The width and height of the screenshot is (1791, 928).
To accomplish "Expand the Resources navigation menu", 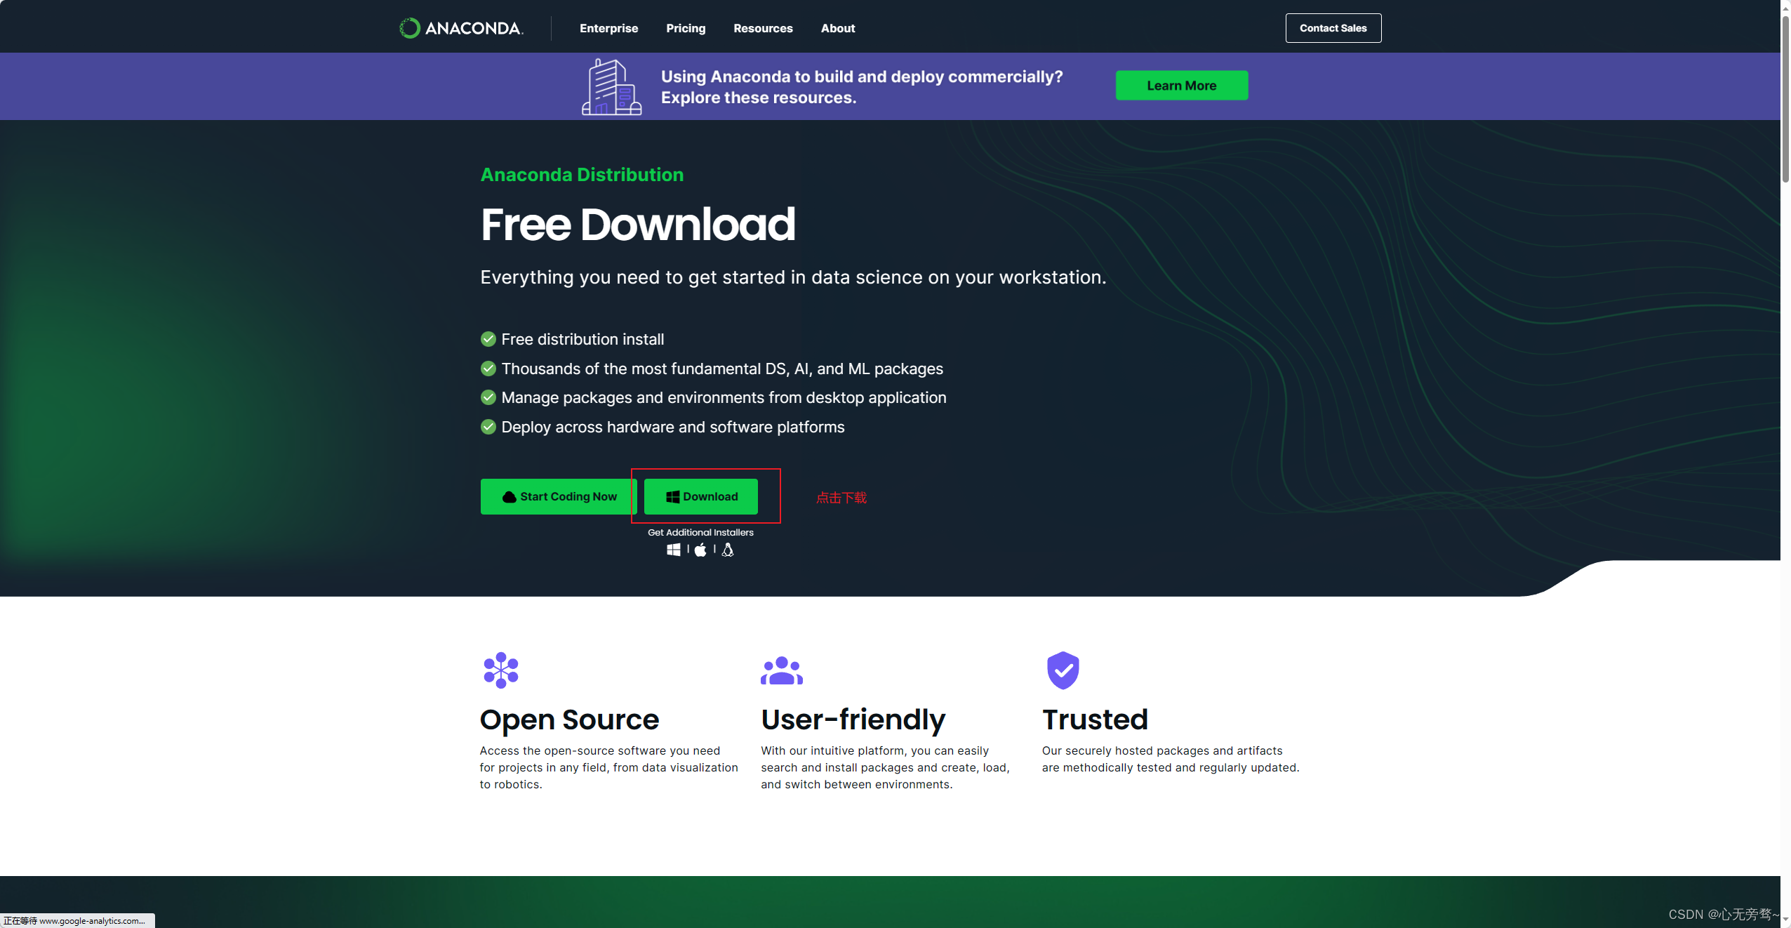I will [763, 27].
